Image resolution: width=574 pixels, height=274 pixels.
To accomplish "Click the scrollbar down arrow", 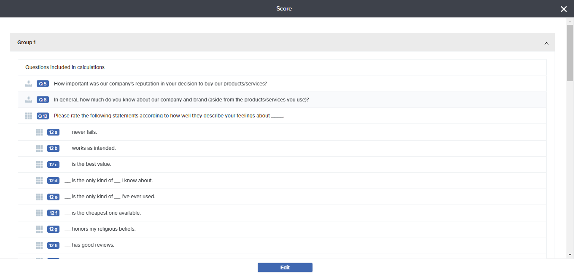I will click(570, 255).
